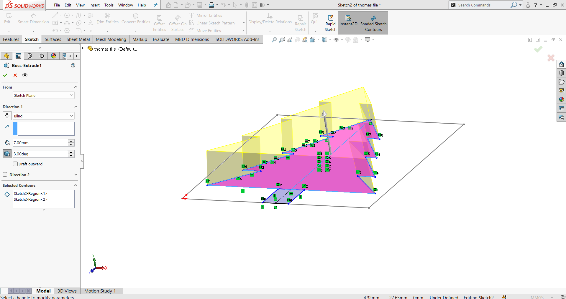
Task: Select Sketch2-Region<1> in Selected Contours
Action: pos(31,193)
